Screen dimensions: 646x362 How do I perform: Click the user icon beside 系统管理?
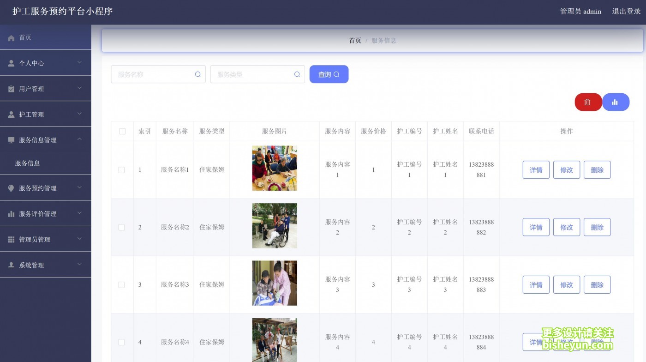click(11, 265)
